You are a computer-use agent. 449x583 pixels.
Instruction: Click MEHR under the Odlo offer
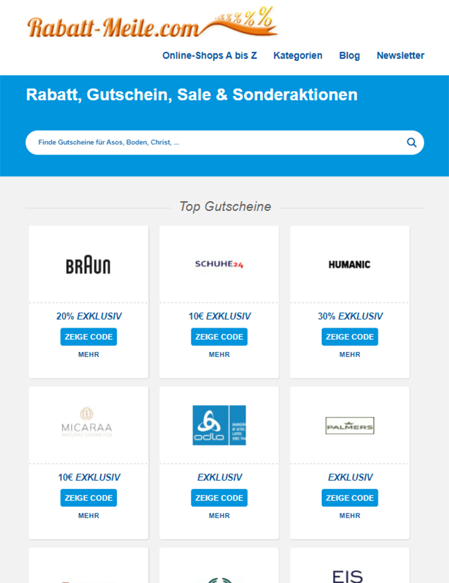(219, 516)
